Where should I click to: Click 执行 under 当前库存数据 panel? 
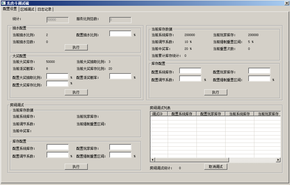coord(215,92)
